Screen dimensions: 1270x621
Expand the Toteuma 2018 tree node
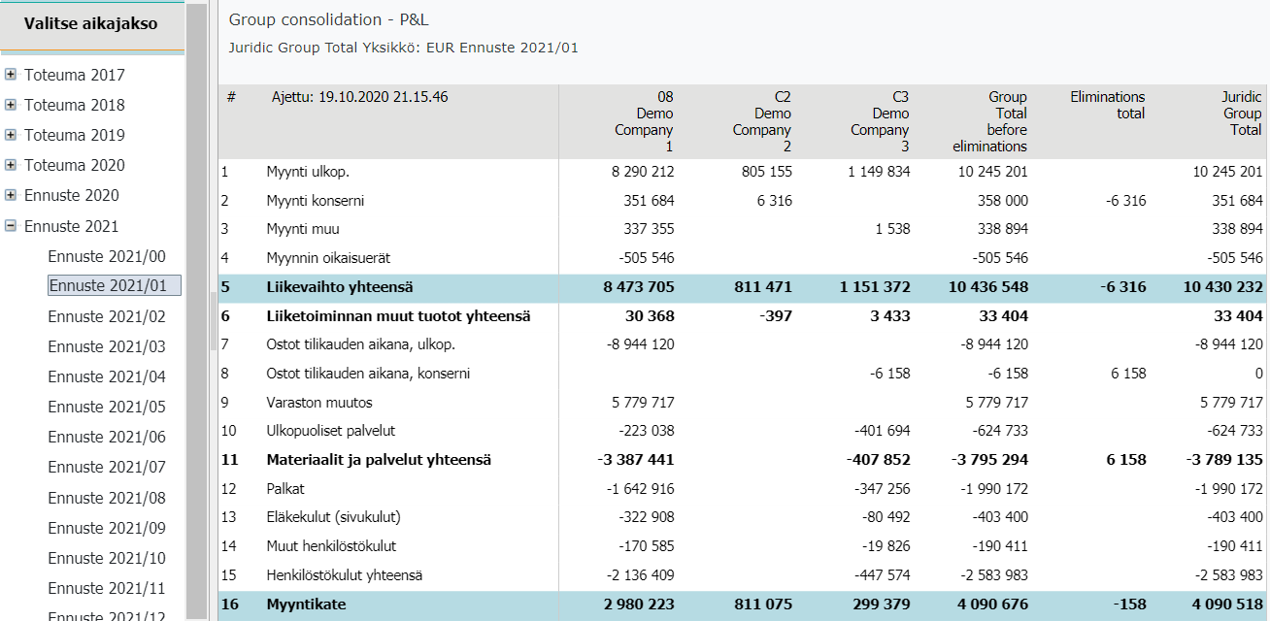click(11, 105)
